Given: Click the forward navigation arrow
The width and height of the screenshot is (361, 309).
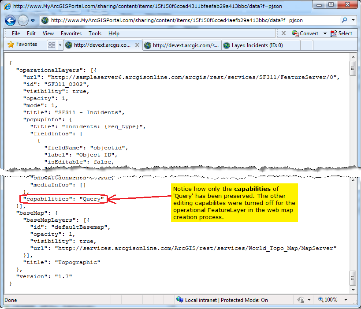Looking at the screenshot, I should 23,20.
